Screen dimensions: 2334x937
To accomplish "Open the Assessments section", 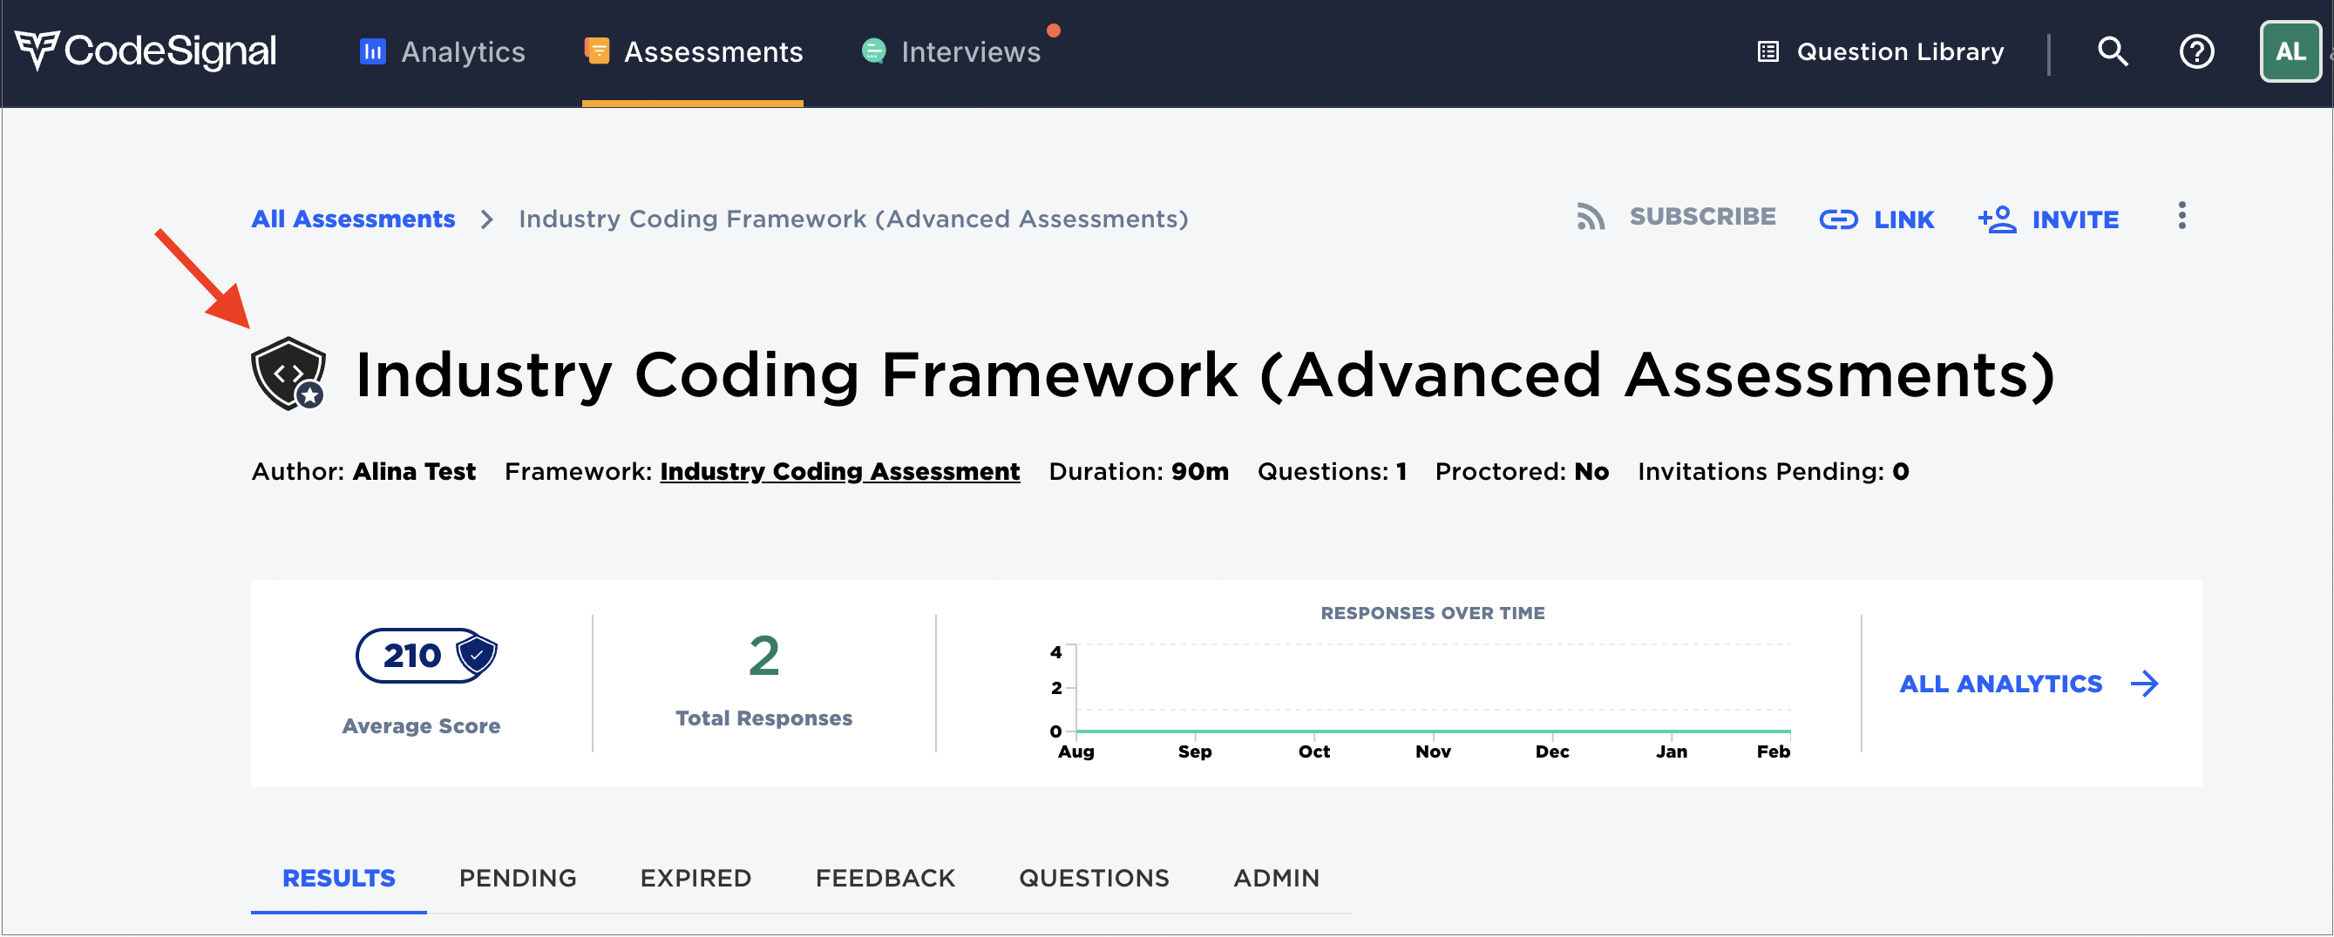I will [693, 51].
